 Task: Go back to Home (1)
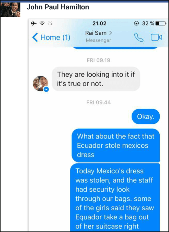coord(51,37)
